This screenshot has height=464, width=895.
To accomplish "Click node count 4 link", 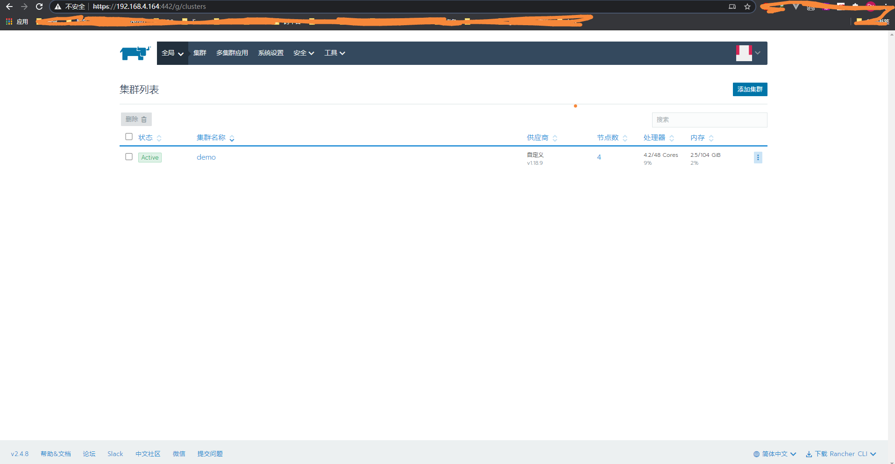I will pyautogui.click(x=599, y=157).
